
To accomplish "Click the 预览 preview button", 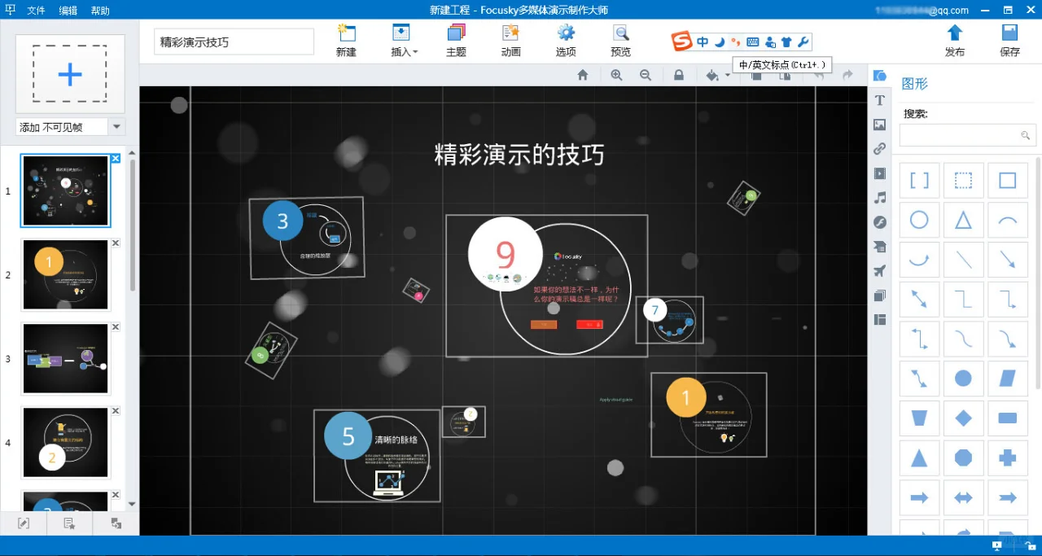I will pyautogui.click(x=620, y=39).
